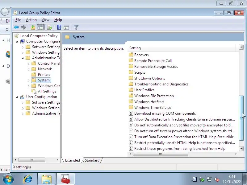Click the red toolbox taskbar icon
247x185 pixels.
(65, 179)
